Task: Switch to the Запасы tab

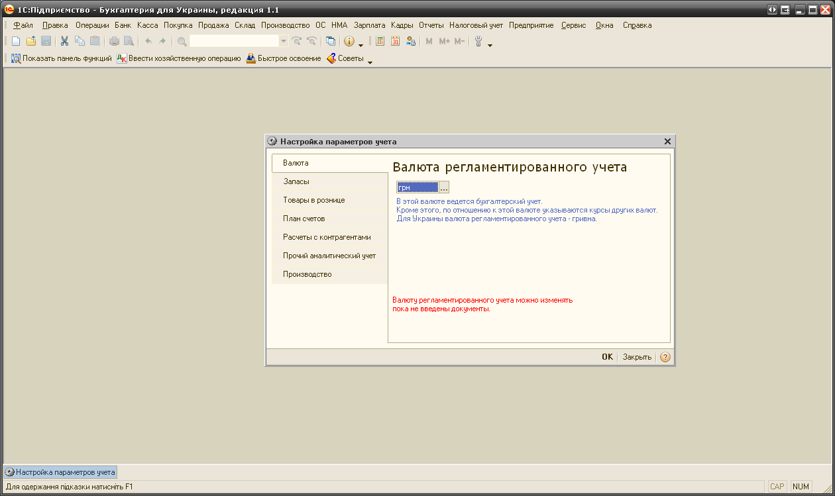Action: pyautogui.click(x=330, y=181)
